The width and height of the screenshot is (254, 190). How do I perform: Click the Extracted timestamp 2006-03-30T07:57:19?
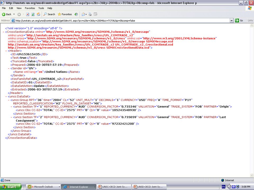pos(45,89)
